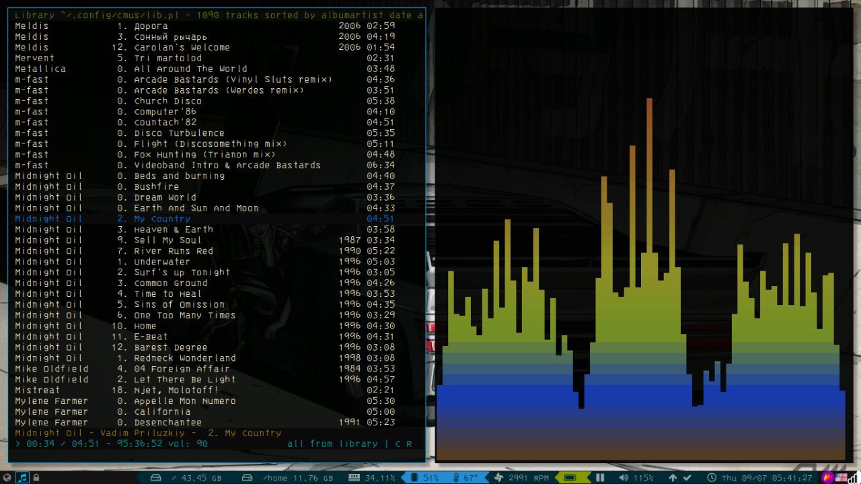Viewport: 861px width, 484px height.
Task: Click the 43.45 GB root disk usage text
Action: 196,478
